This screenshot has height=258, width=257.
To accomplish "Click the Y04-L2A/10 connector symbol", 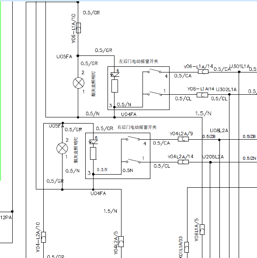I will (43, 237).
